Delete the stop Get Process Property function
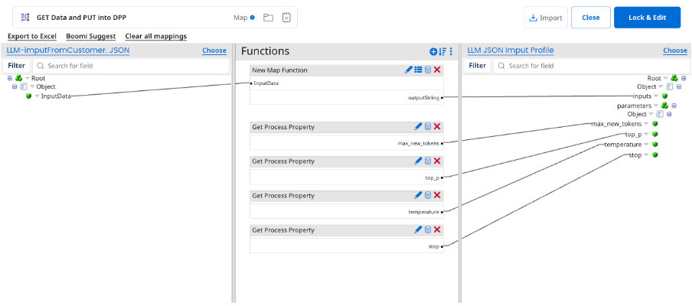This screenshot has height=306, width=692. 437,229
